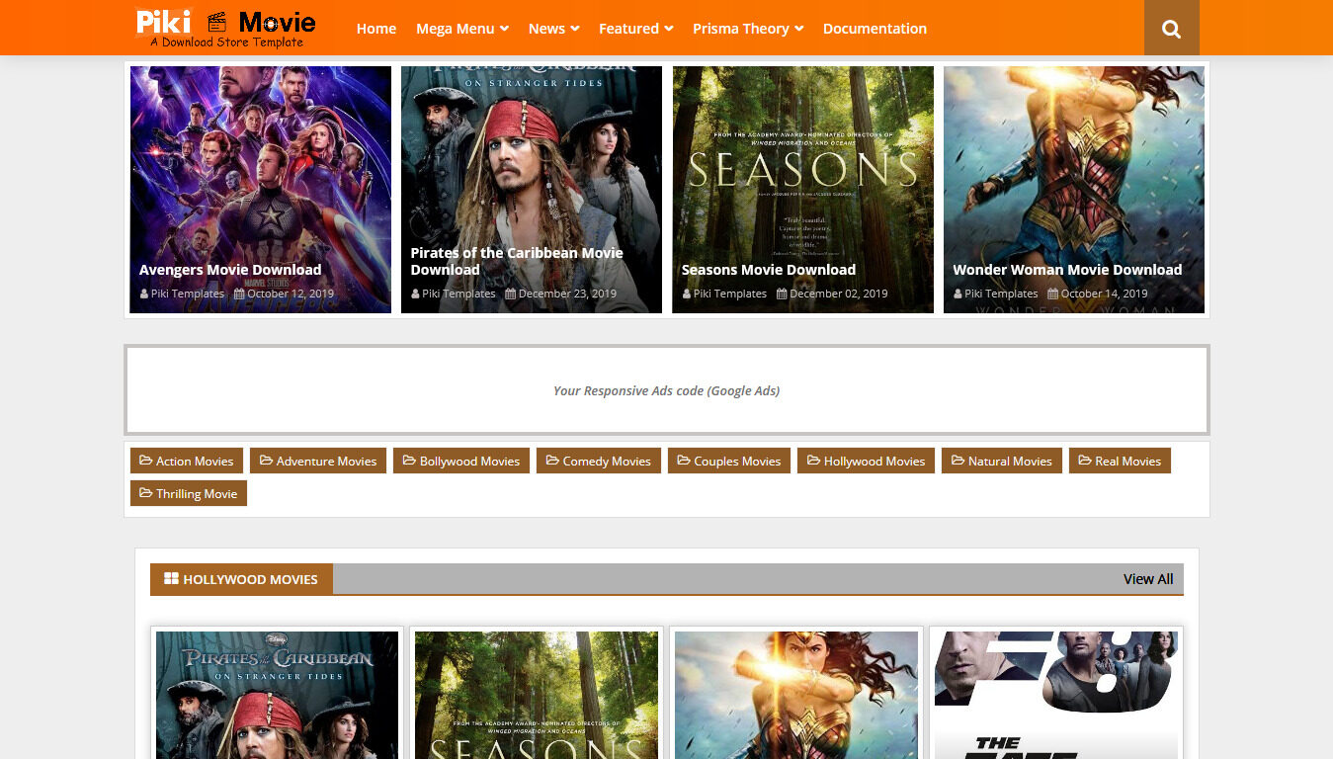Expand the Prisma Theory dropdown menu
The image size is (1333, 759).
[x=748, y=29]
